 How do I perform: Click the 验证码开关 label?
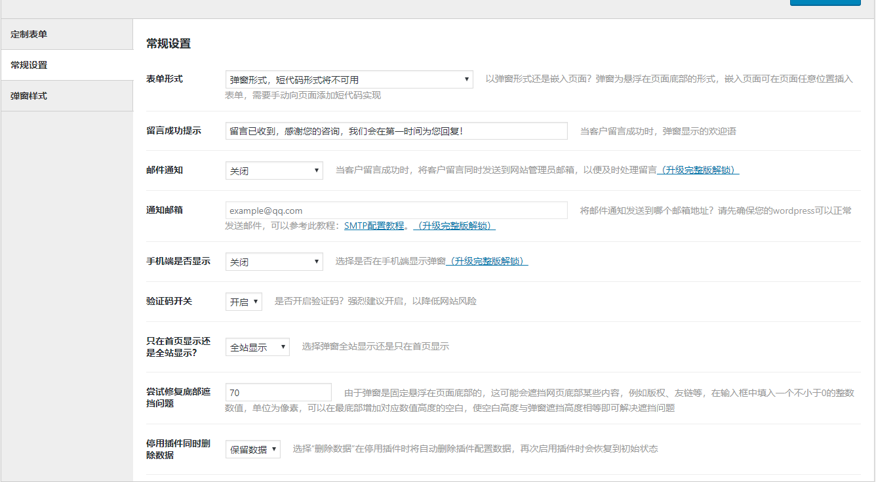click(x=169, y=301)
